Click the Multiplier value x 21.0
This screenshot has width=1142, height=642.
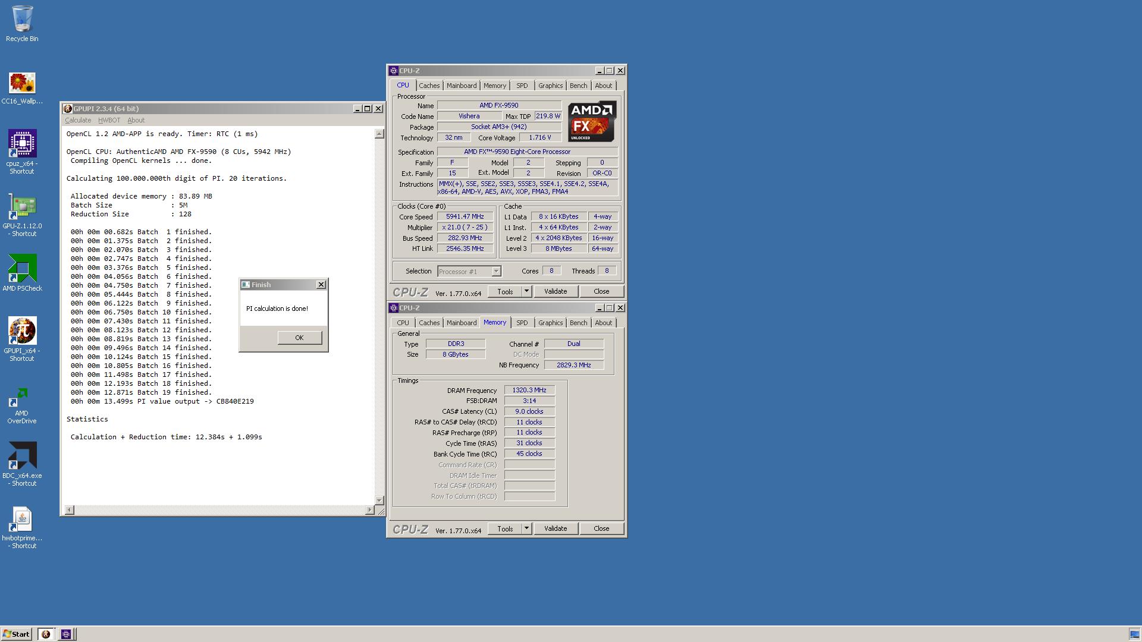(x=465, y=227)
